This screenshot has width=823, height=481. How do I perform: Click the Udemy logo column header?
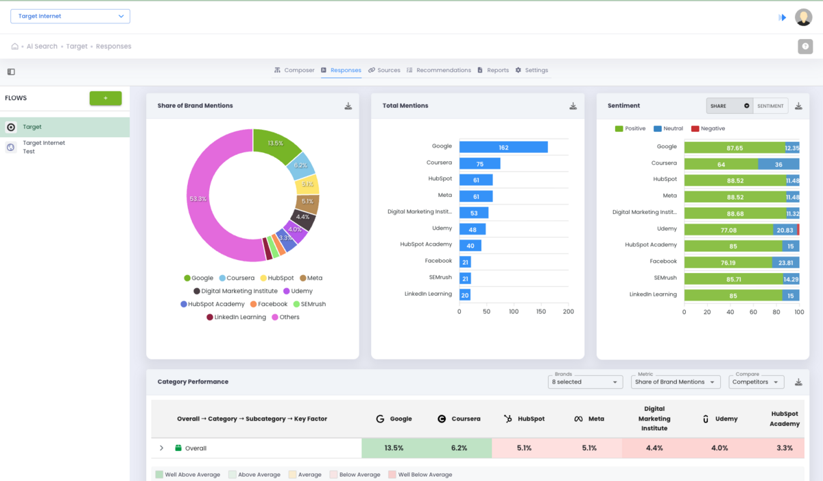706,419
